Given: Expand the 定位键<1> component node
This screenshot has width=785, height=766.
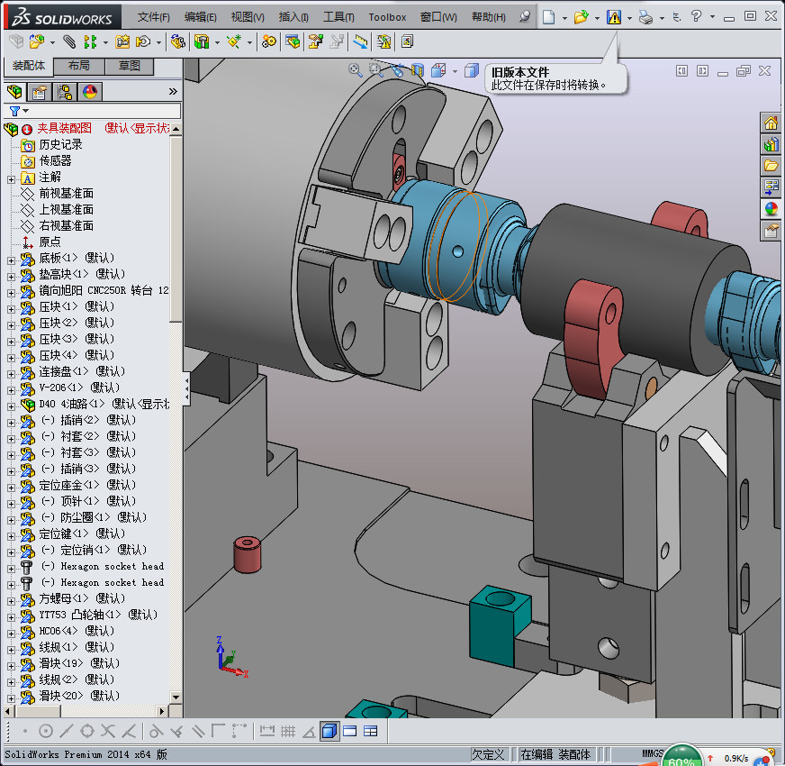Looking at the screenshot, I should coord(11,536).
